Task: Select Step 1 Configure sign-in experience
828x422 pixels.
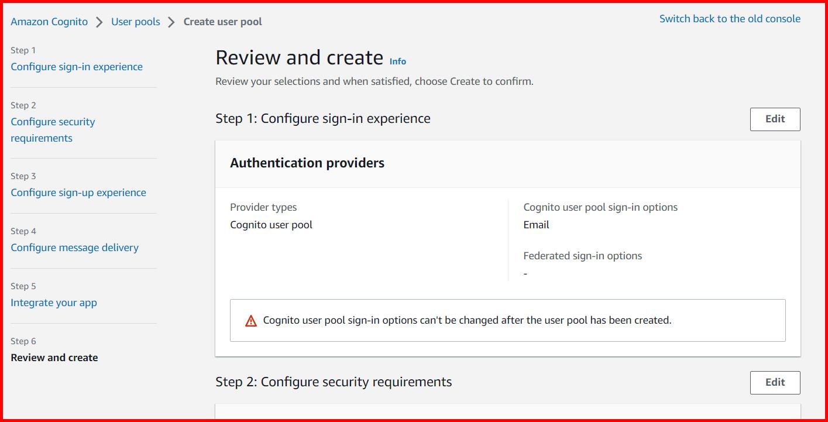Action: click(77, 67)
